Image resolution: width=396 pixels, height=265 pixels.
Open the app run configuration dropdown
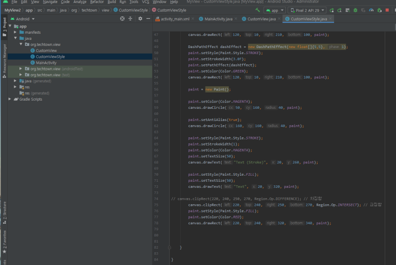click(275, 10)
